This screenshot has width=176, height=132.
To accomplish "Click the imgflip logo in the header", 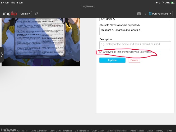I will 10,13.
